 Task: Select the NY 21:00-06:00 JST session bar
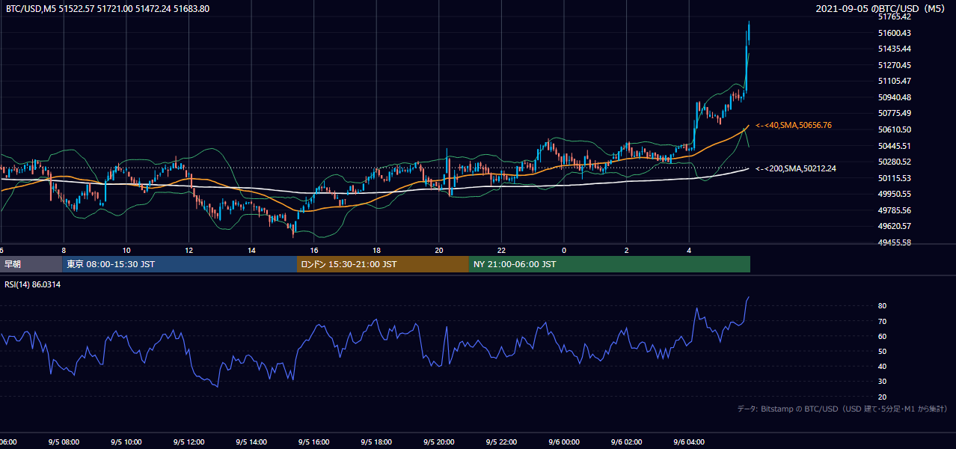(610, 264)
